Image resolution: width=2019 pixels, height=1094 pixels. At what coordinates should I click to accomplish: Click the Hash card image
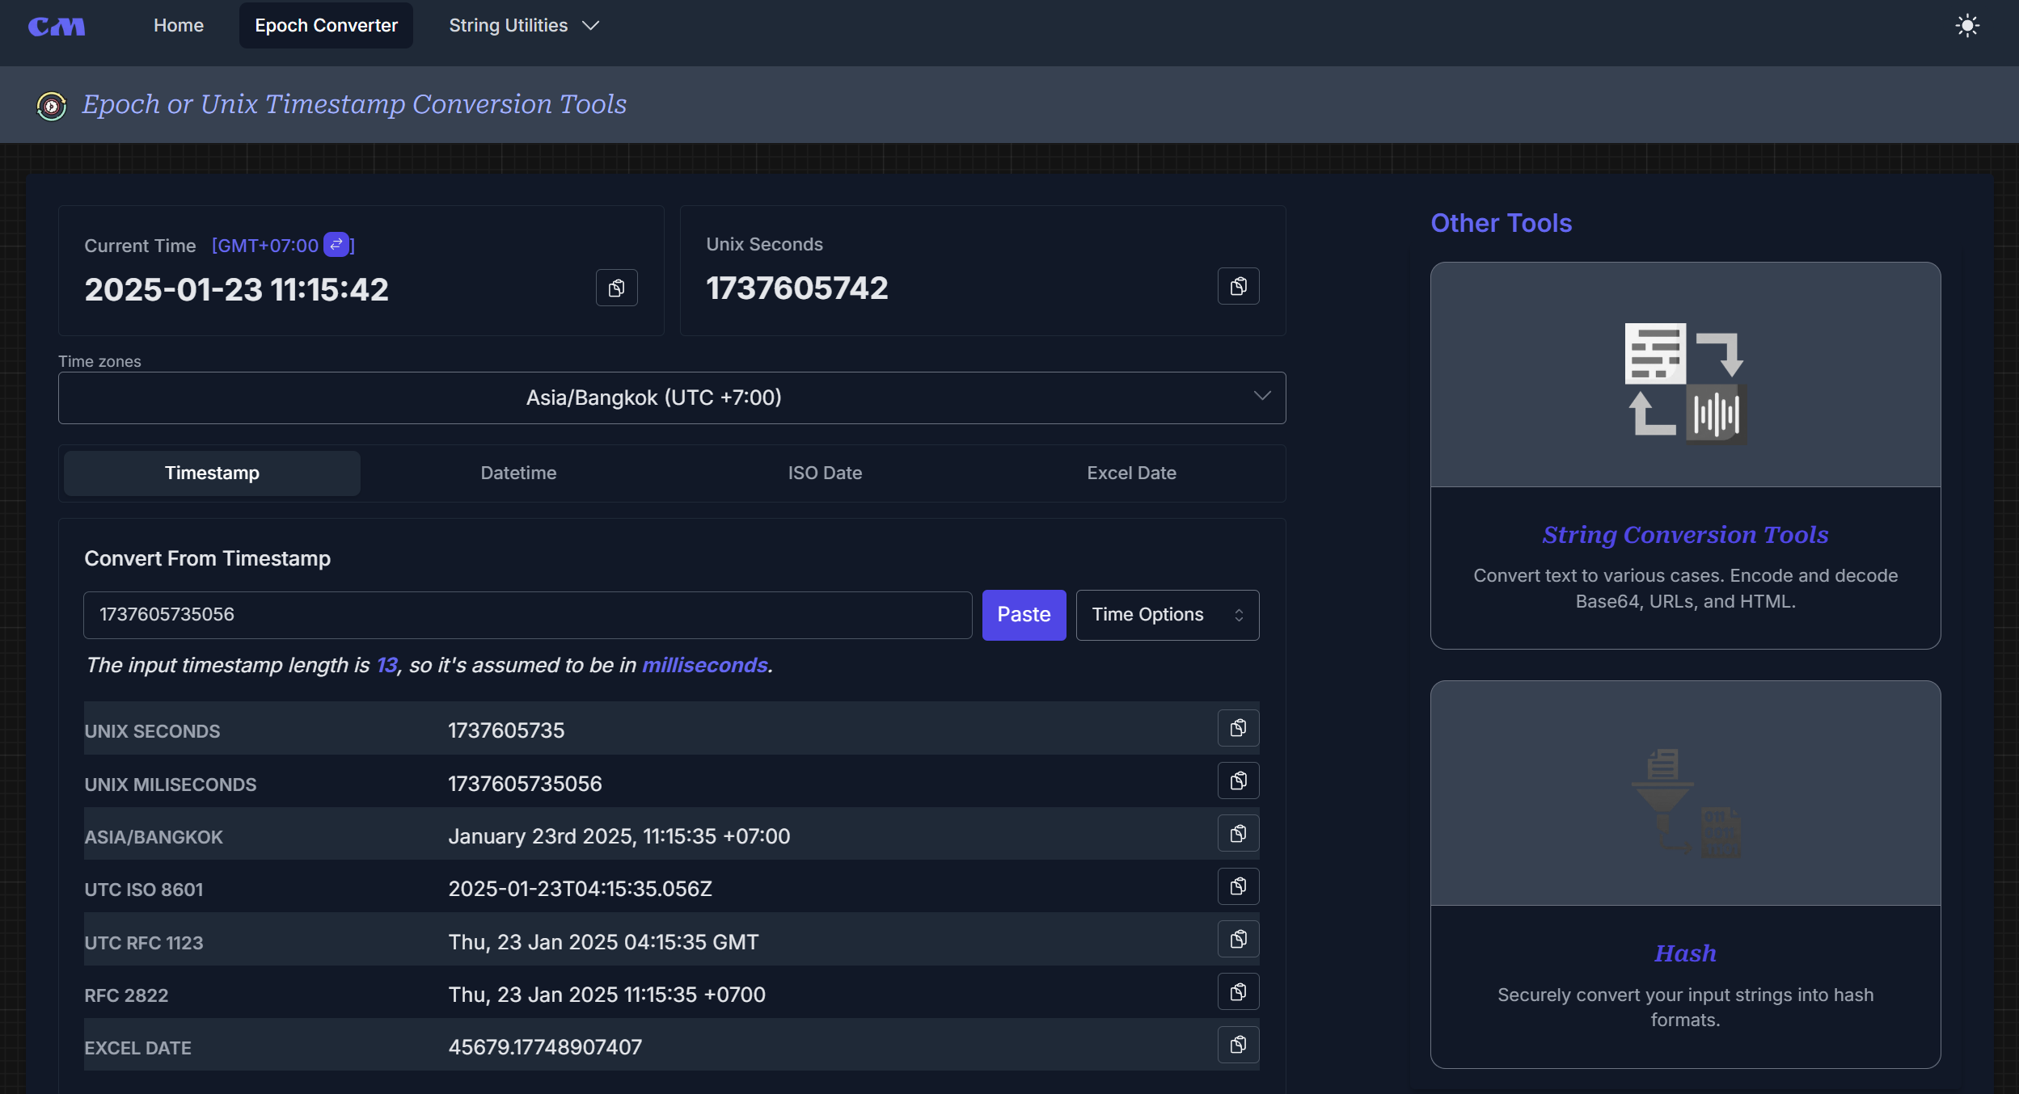point(1685,793)
